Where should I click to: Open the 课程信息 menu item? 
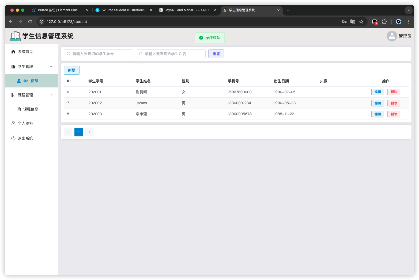coord(32,109)
